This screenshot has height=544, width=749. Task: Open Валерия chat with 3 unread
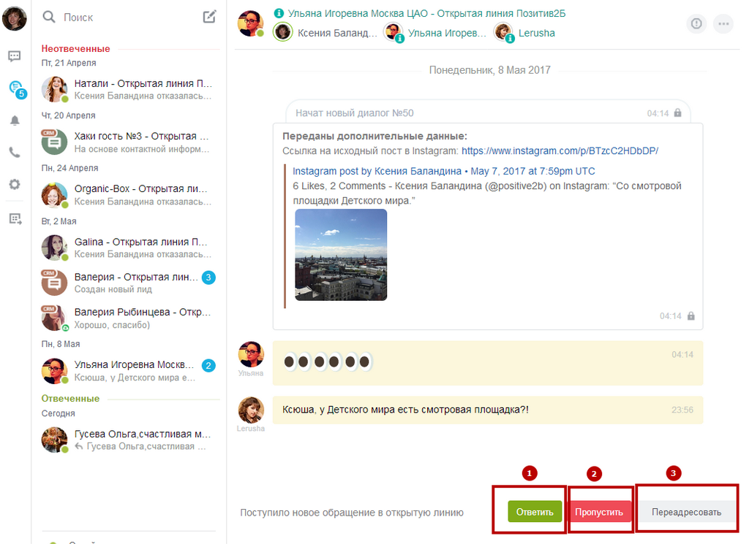[129, 283]
